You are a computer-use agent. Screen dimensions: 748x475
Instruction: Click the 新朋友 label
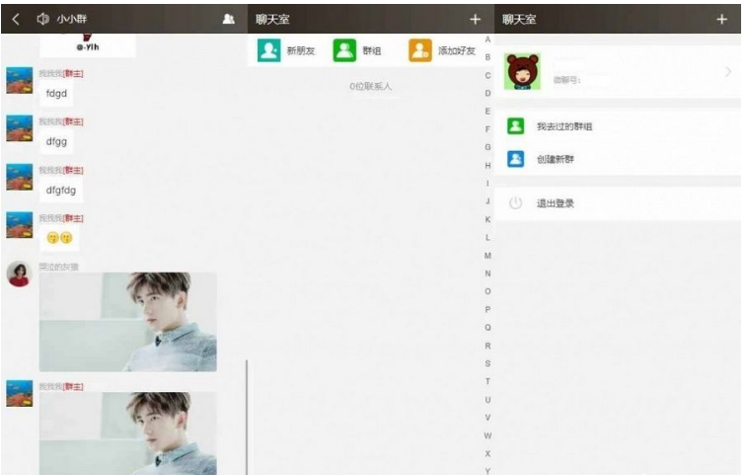click(301, 50)
